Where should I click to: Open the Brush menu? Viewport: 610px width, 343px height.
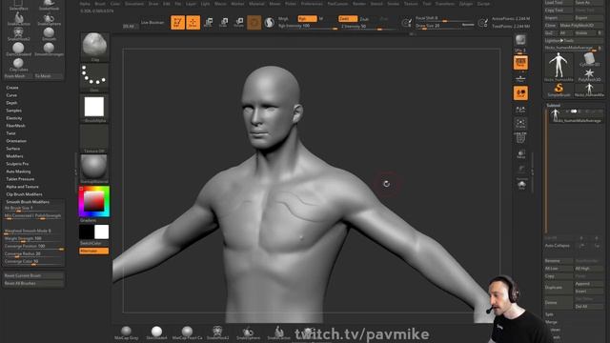pos(100,4)
